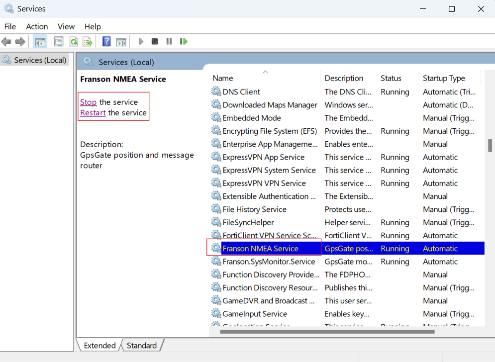This screenshot has height=362, width=495.
Task: Click the Downloaded Maps Manager name
Action: [270, 104]
